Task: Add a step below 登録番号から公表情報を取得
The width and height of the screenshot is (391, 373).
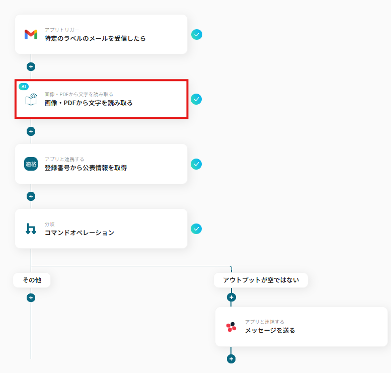Action: click(x=31, y=196)
